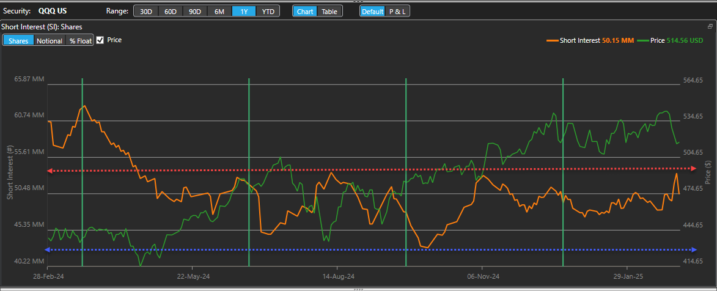This screenshot has height=291, width=717.
Task: Click the 504.65 price axis value
Action: pos(693,152)
